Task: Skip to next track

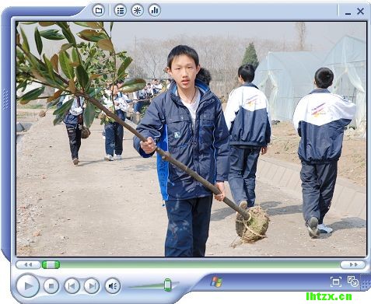Action: tap(92, 286)
